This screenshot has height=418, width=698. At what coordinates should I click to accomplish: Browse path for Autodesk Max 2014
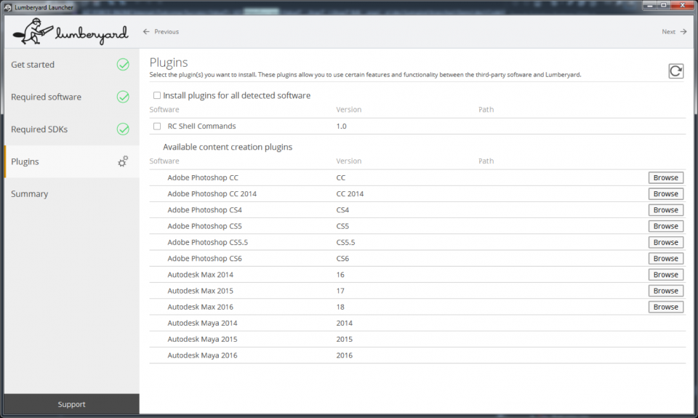(665, 275)
